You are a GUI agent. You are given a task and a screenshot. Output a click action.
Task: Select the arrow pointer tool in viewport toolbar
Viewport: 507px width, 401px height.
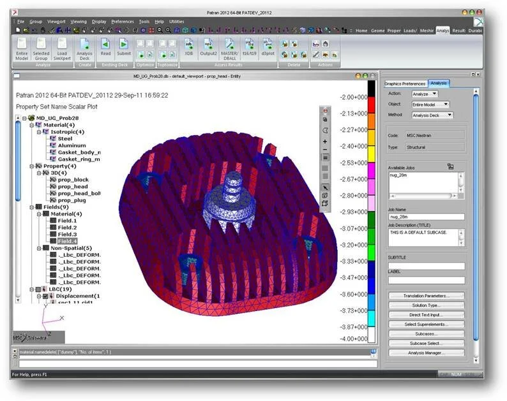[x=325, y=187]
